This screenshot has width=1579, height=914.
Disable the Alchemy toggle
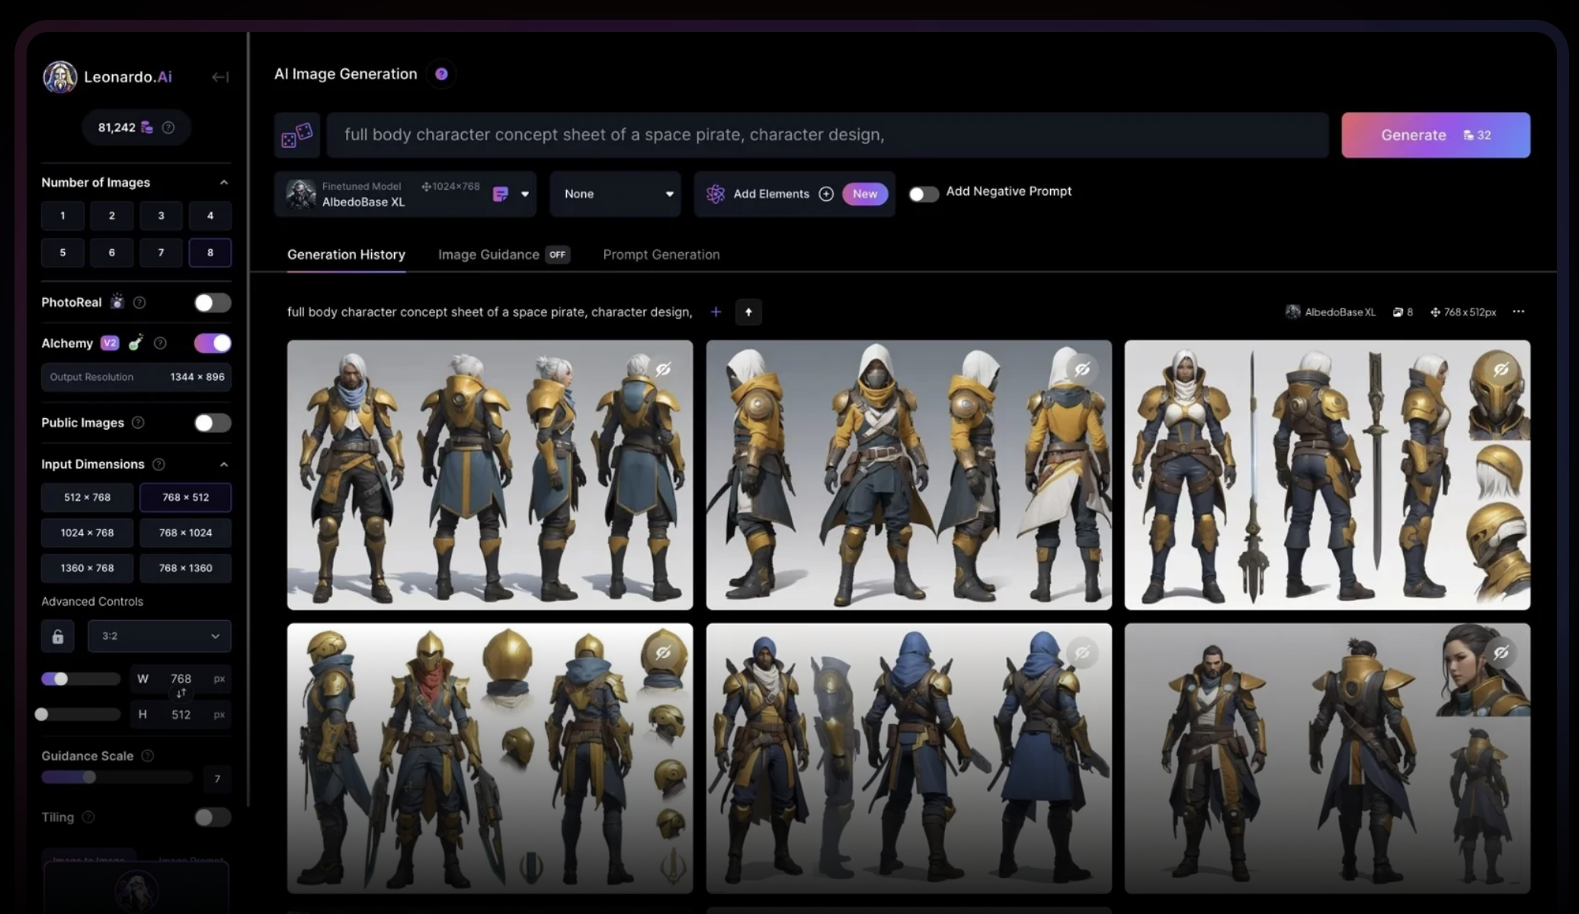pyautogui.click(x=212, y=344)
